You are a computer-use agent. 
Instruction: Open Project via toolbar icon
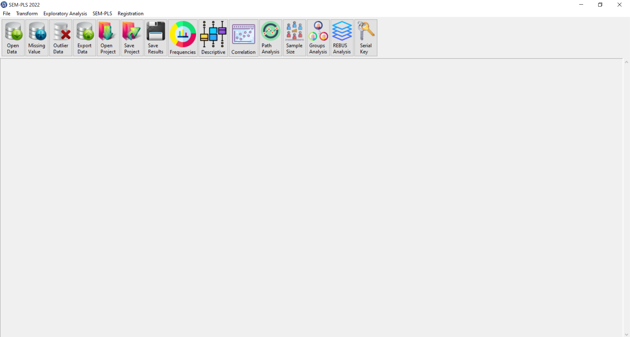point(108,38)
